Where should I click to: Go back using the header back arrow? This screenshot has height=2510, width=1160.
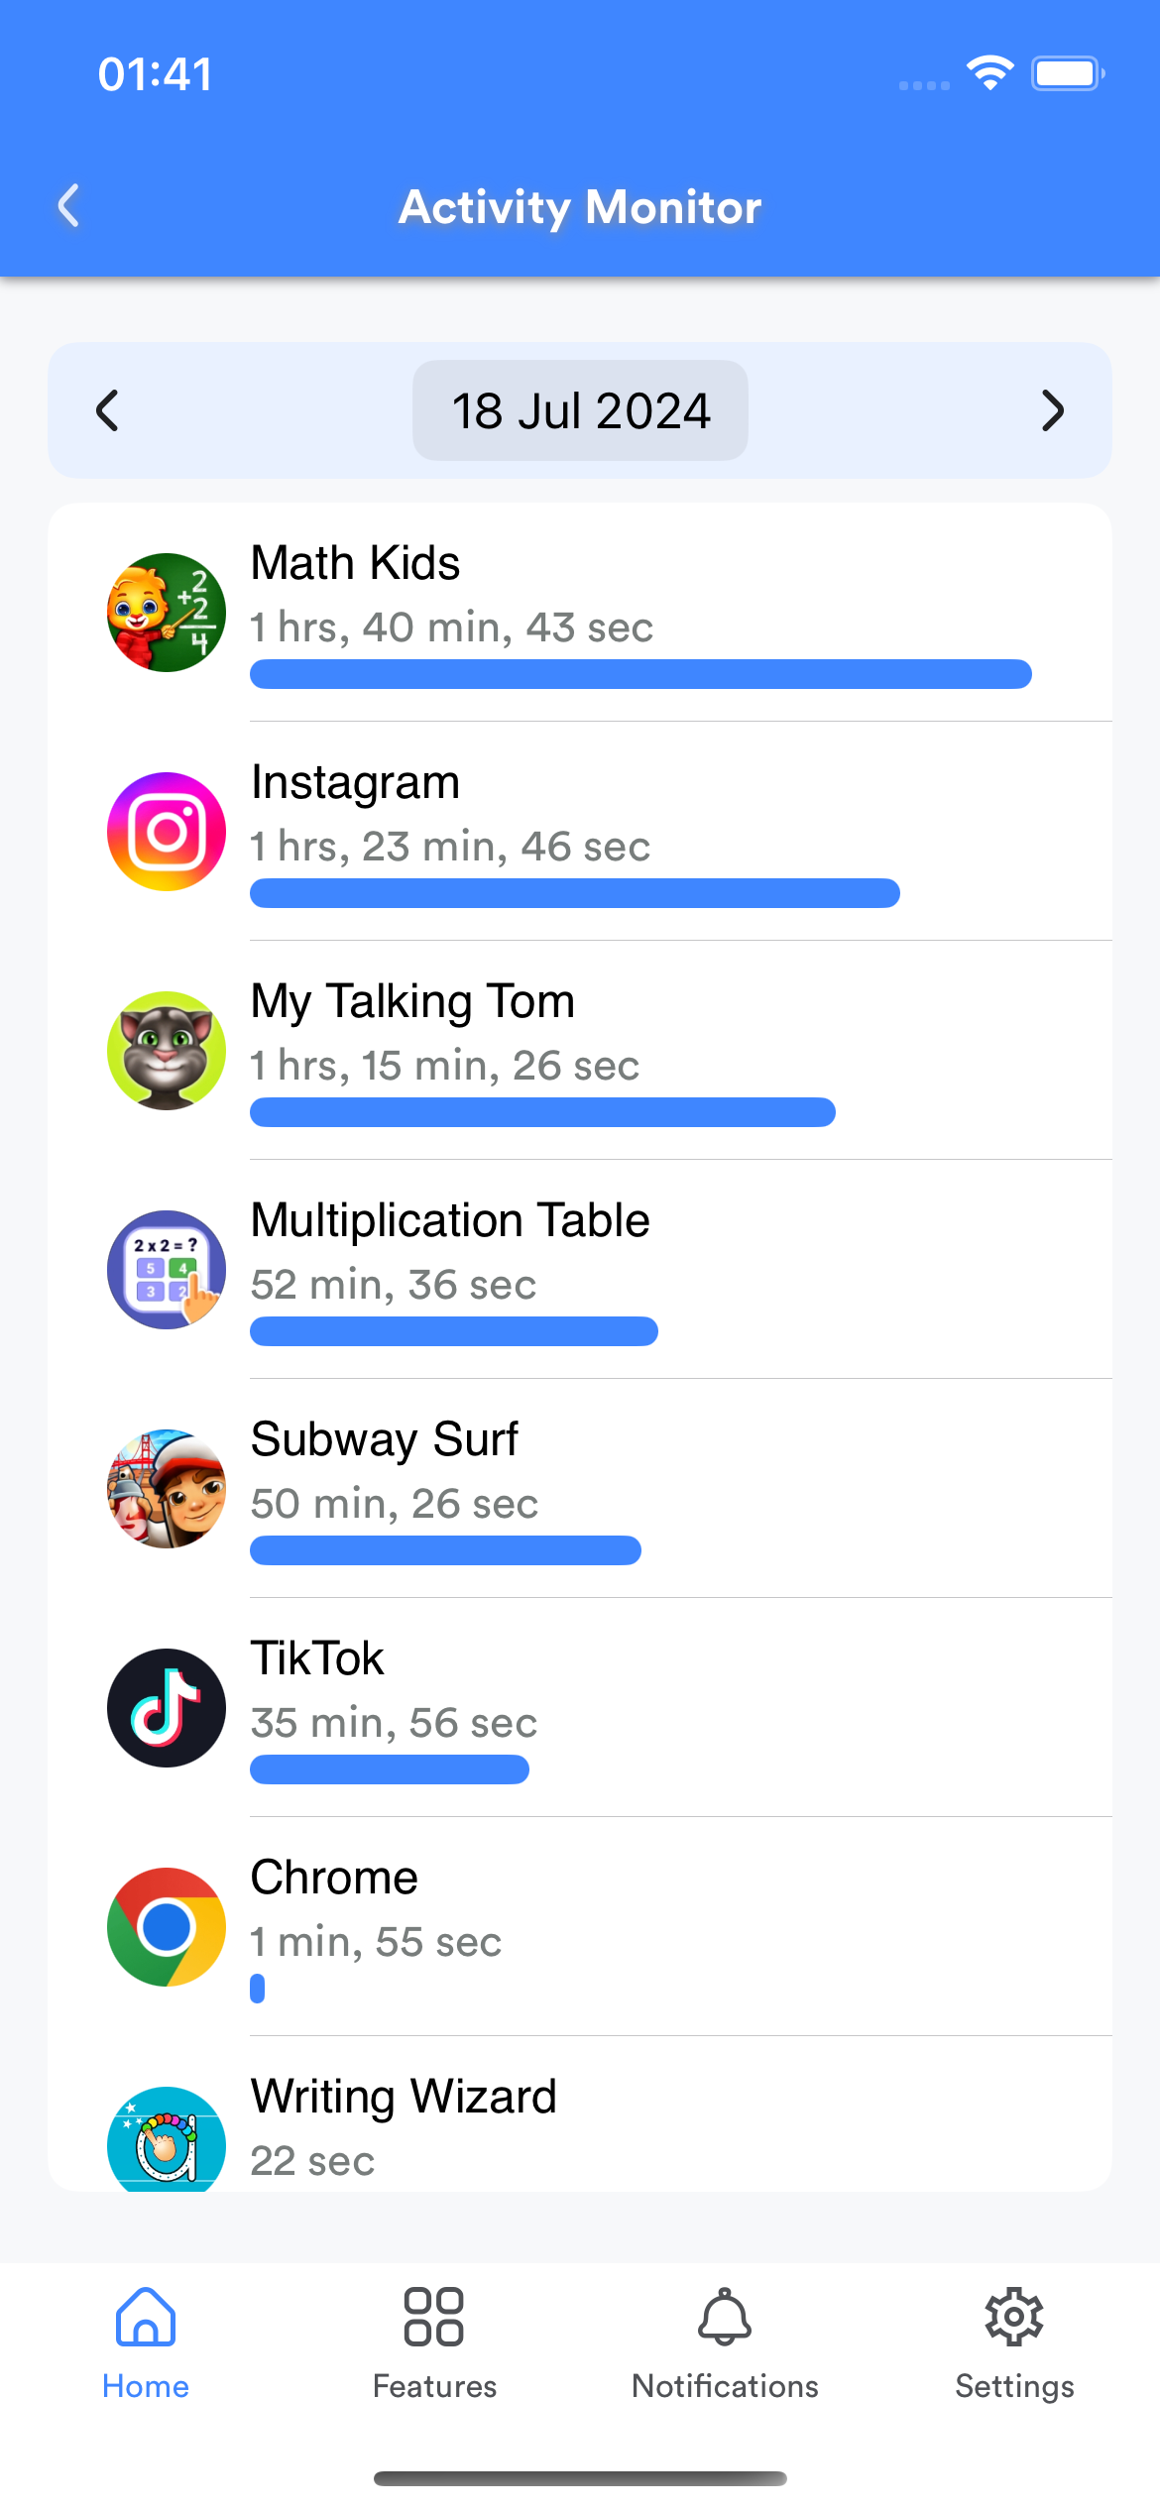pyautogui.click(x=68, y=206)
